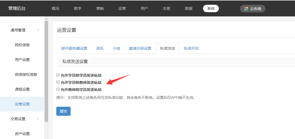The height and width of the screenshot is (139, 295).
Task: Open the 云市场 button in header
Action: (252, 9)
